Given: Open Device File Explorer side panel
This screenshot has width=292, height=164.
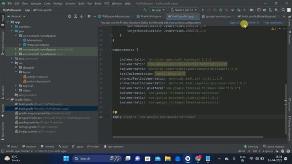Looking at the screenshot, I should click(x=290, y=128).
